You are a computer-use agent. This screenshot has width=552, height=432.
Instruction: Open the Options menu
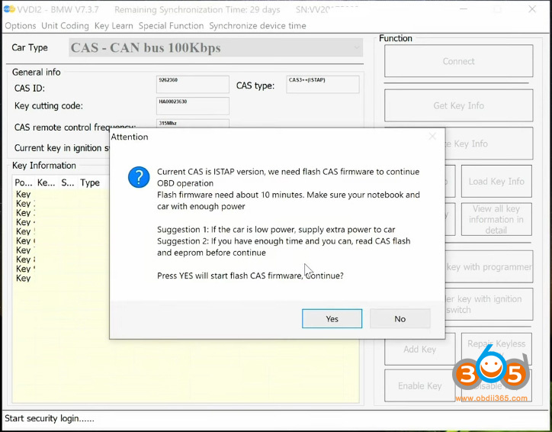(x=21, y=25)
